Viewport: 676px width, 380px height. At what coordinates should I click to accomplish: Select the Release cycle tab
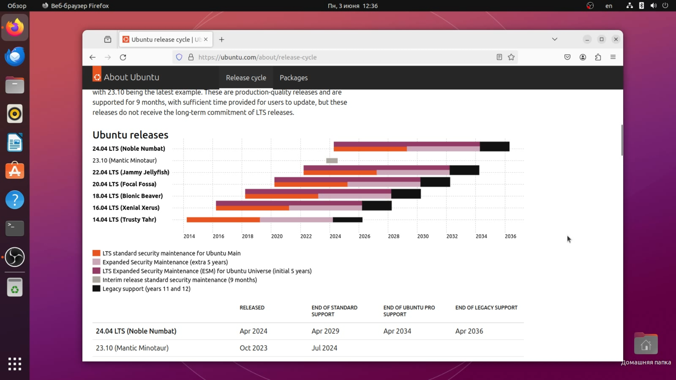(x=246, y=78)
